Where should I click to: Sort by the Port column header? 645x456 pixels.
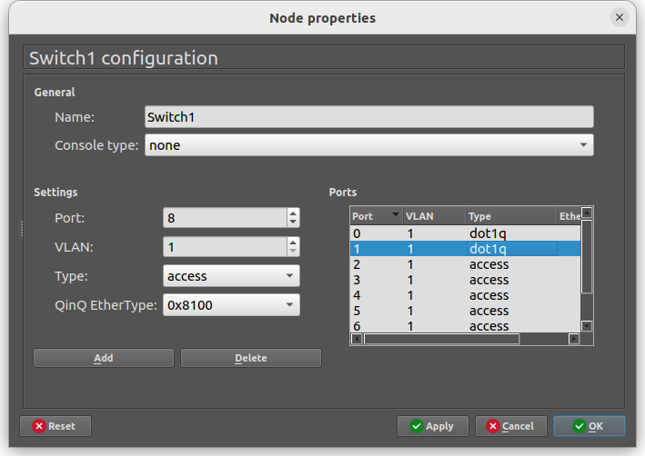(376, 216)
